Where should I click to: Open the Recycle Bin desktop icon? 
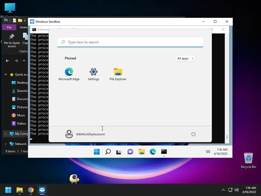coord(248,160)
